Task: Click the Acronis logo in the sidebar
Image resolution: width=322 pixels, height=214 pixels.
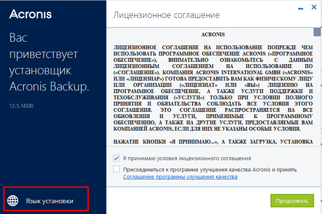Action: pos(30,14)
